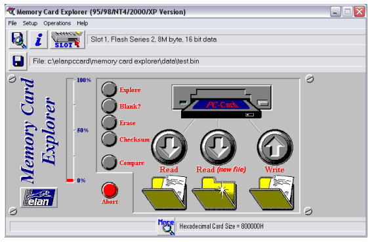Click the Write up-arrow round button
This screenshot has width=372, height=242.
point(275,147)
